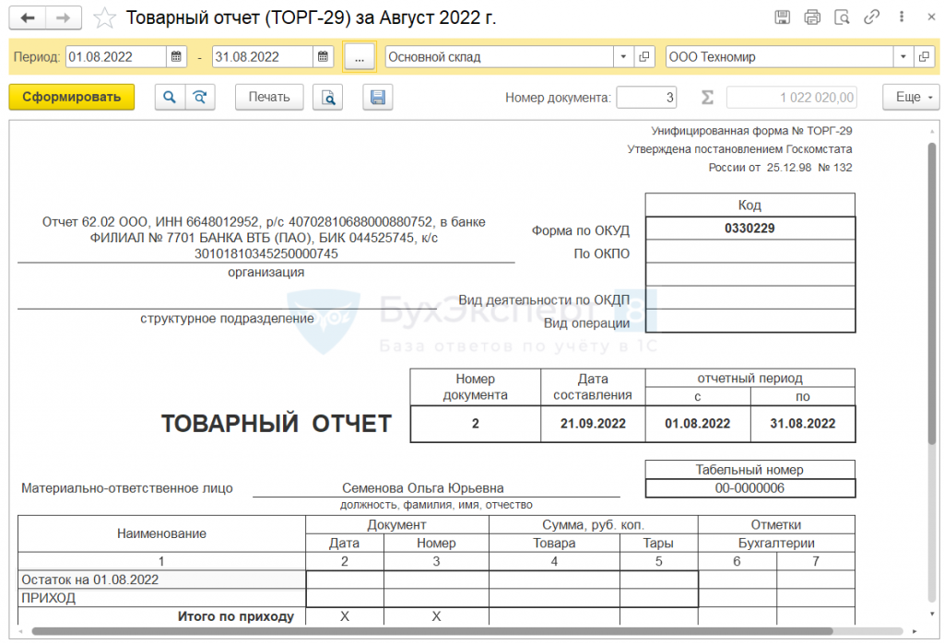944x644 pixels.
Task: Select the report period end cell 31.08.2022
Action: click(x=803, y=424)
